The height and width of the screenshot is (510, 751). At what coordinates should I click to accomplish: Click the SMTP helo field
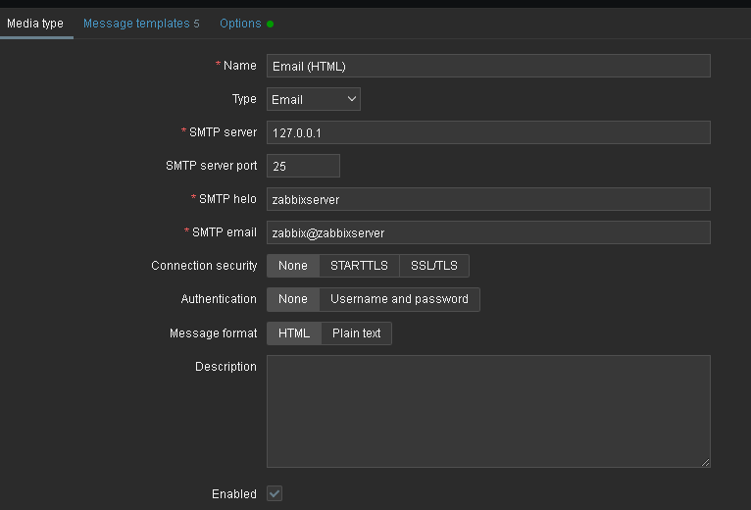point(487,199)
